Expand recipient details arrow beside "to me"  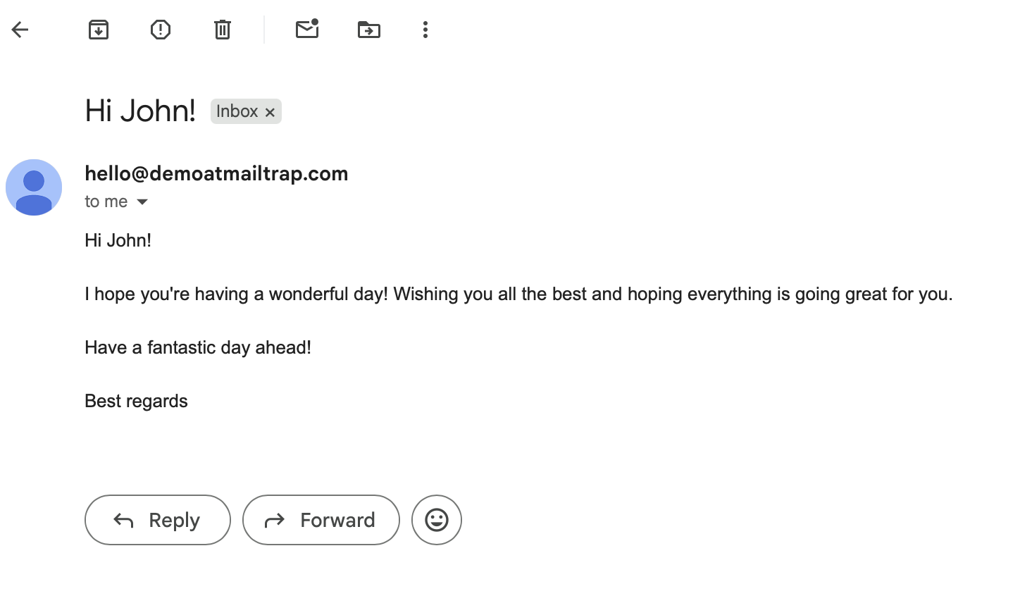[x=142, y=202]
